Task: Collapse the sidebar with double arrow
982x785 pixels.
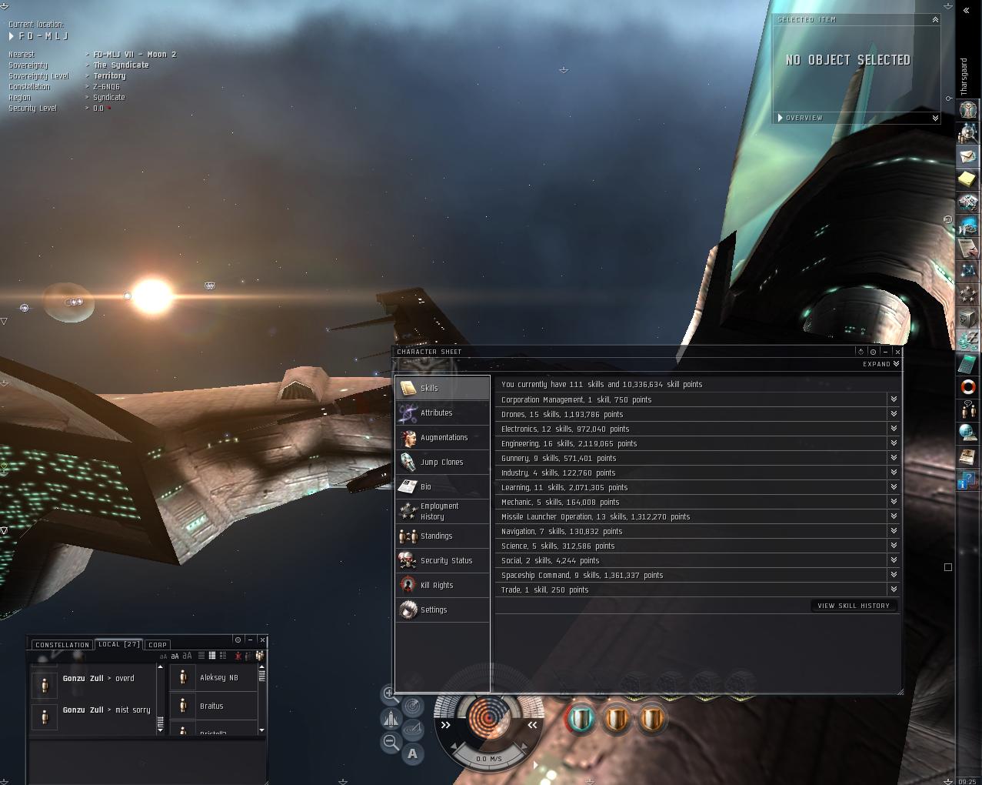Action: coord(967,11)
